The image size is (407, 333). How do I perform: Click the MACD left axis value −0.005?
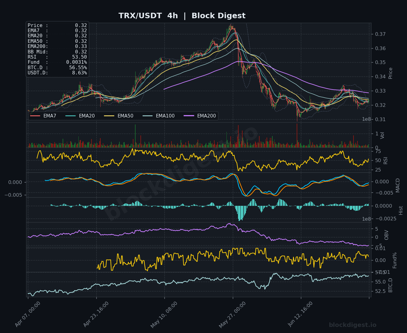point(13,195)
